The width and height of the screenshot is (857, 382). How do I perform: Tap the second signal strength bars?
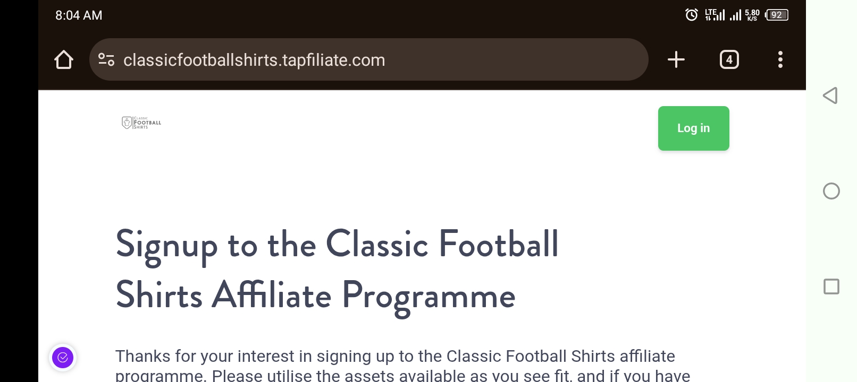735,15
